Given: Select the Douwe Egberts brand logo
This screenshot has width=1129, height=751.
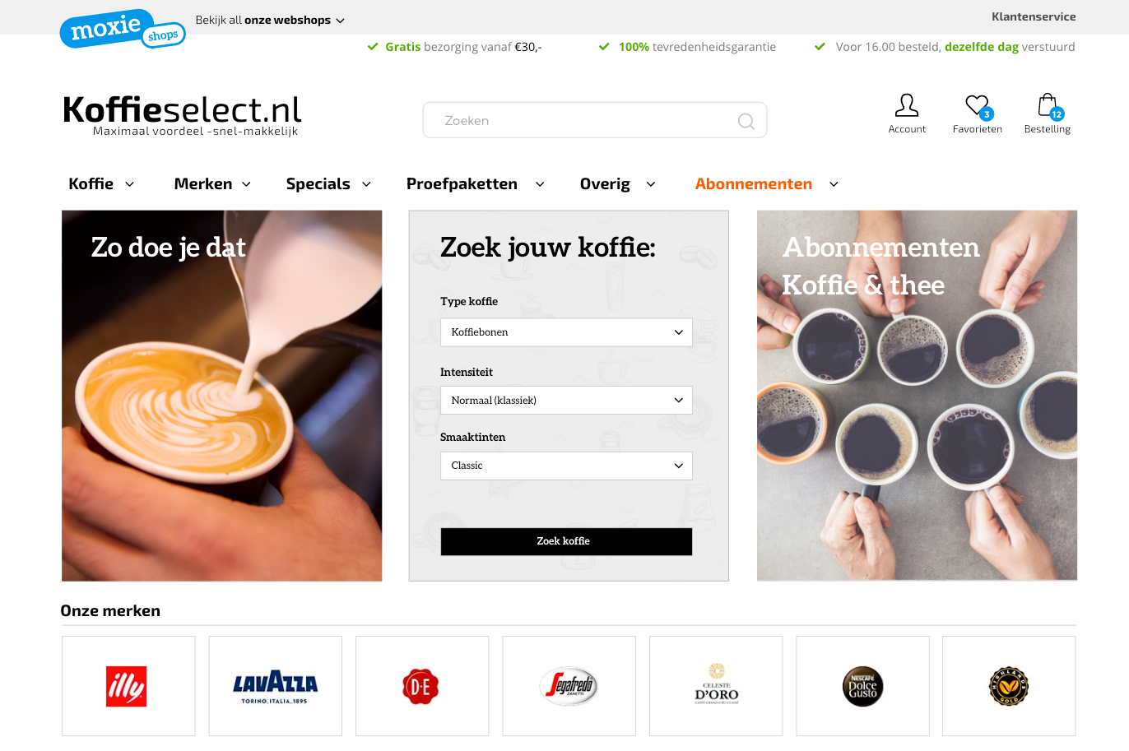Looking at the screenshot, I should pos(420,686).
